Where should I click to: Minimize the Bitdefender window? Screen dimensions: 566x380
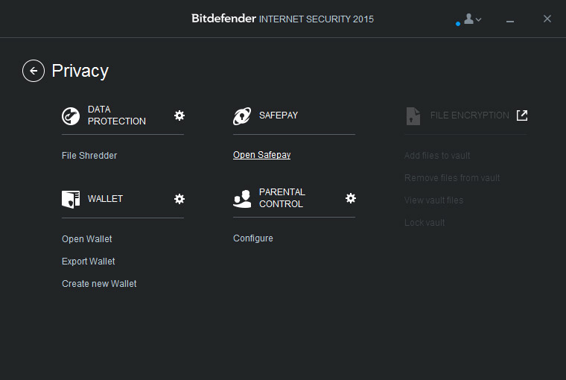(x=509, y=19)
